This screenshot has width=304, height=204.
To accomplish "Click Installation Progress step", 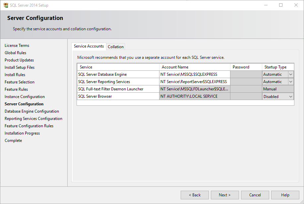I will [22, 133].
